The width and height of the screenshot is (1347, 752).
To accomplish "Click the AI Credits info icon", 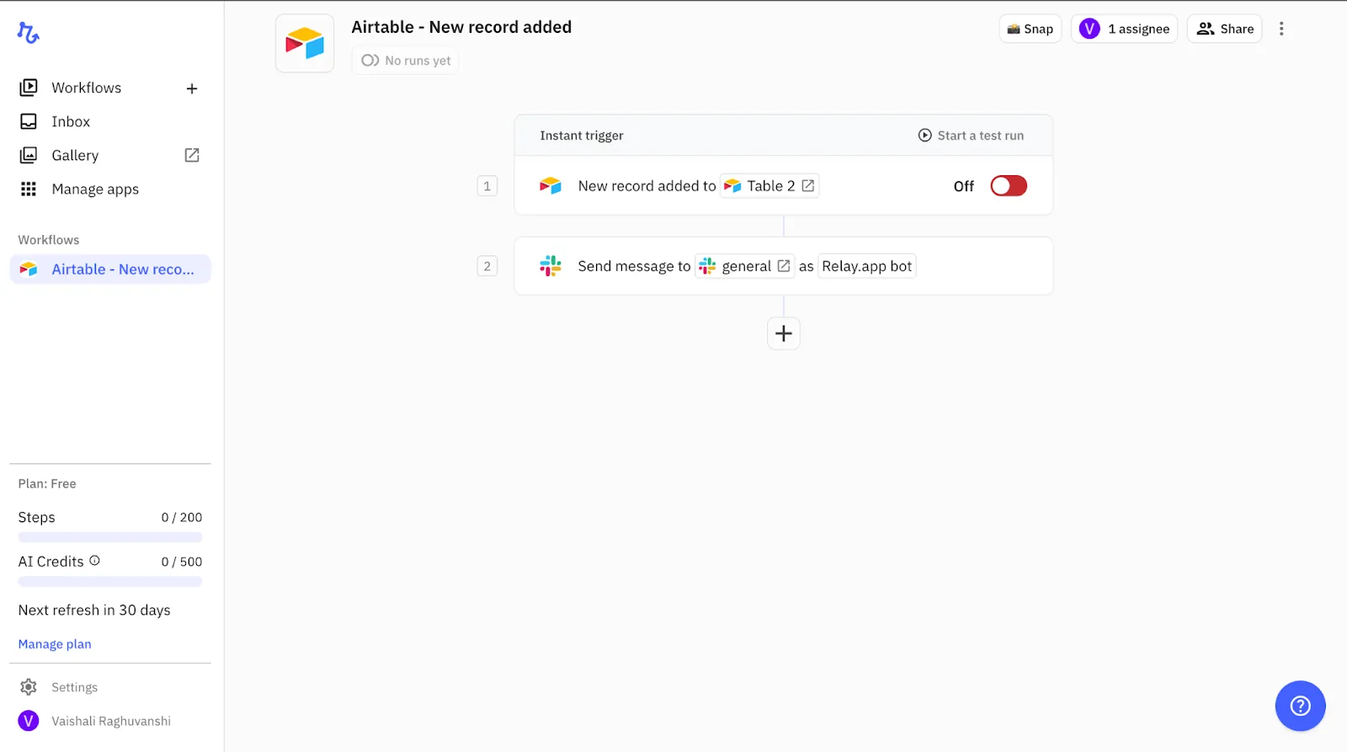I will tap(94, 561).
